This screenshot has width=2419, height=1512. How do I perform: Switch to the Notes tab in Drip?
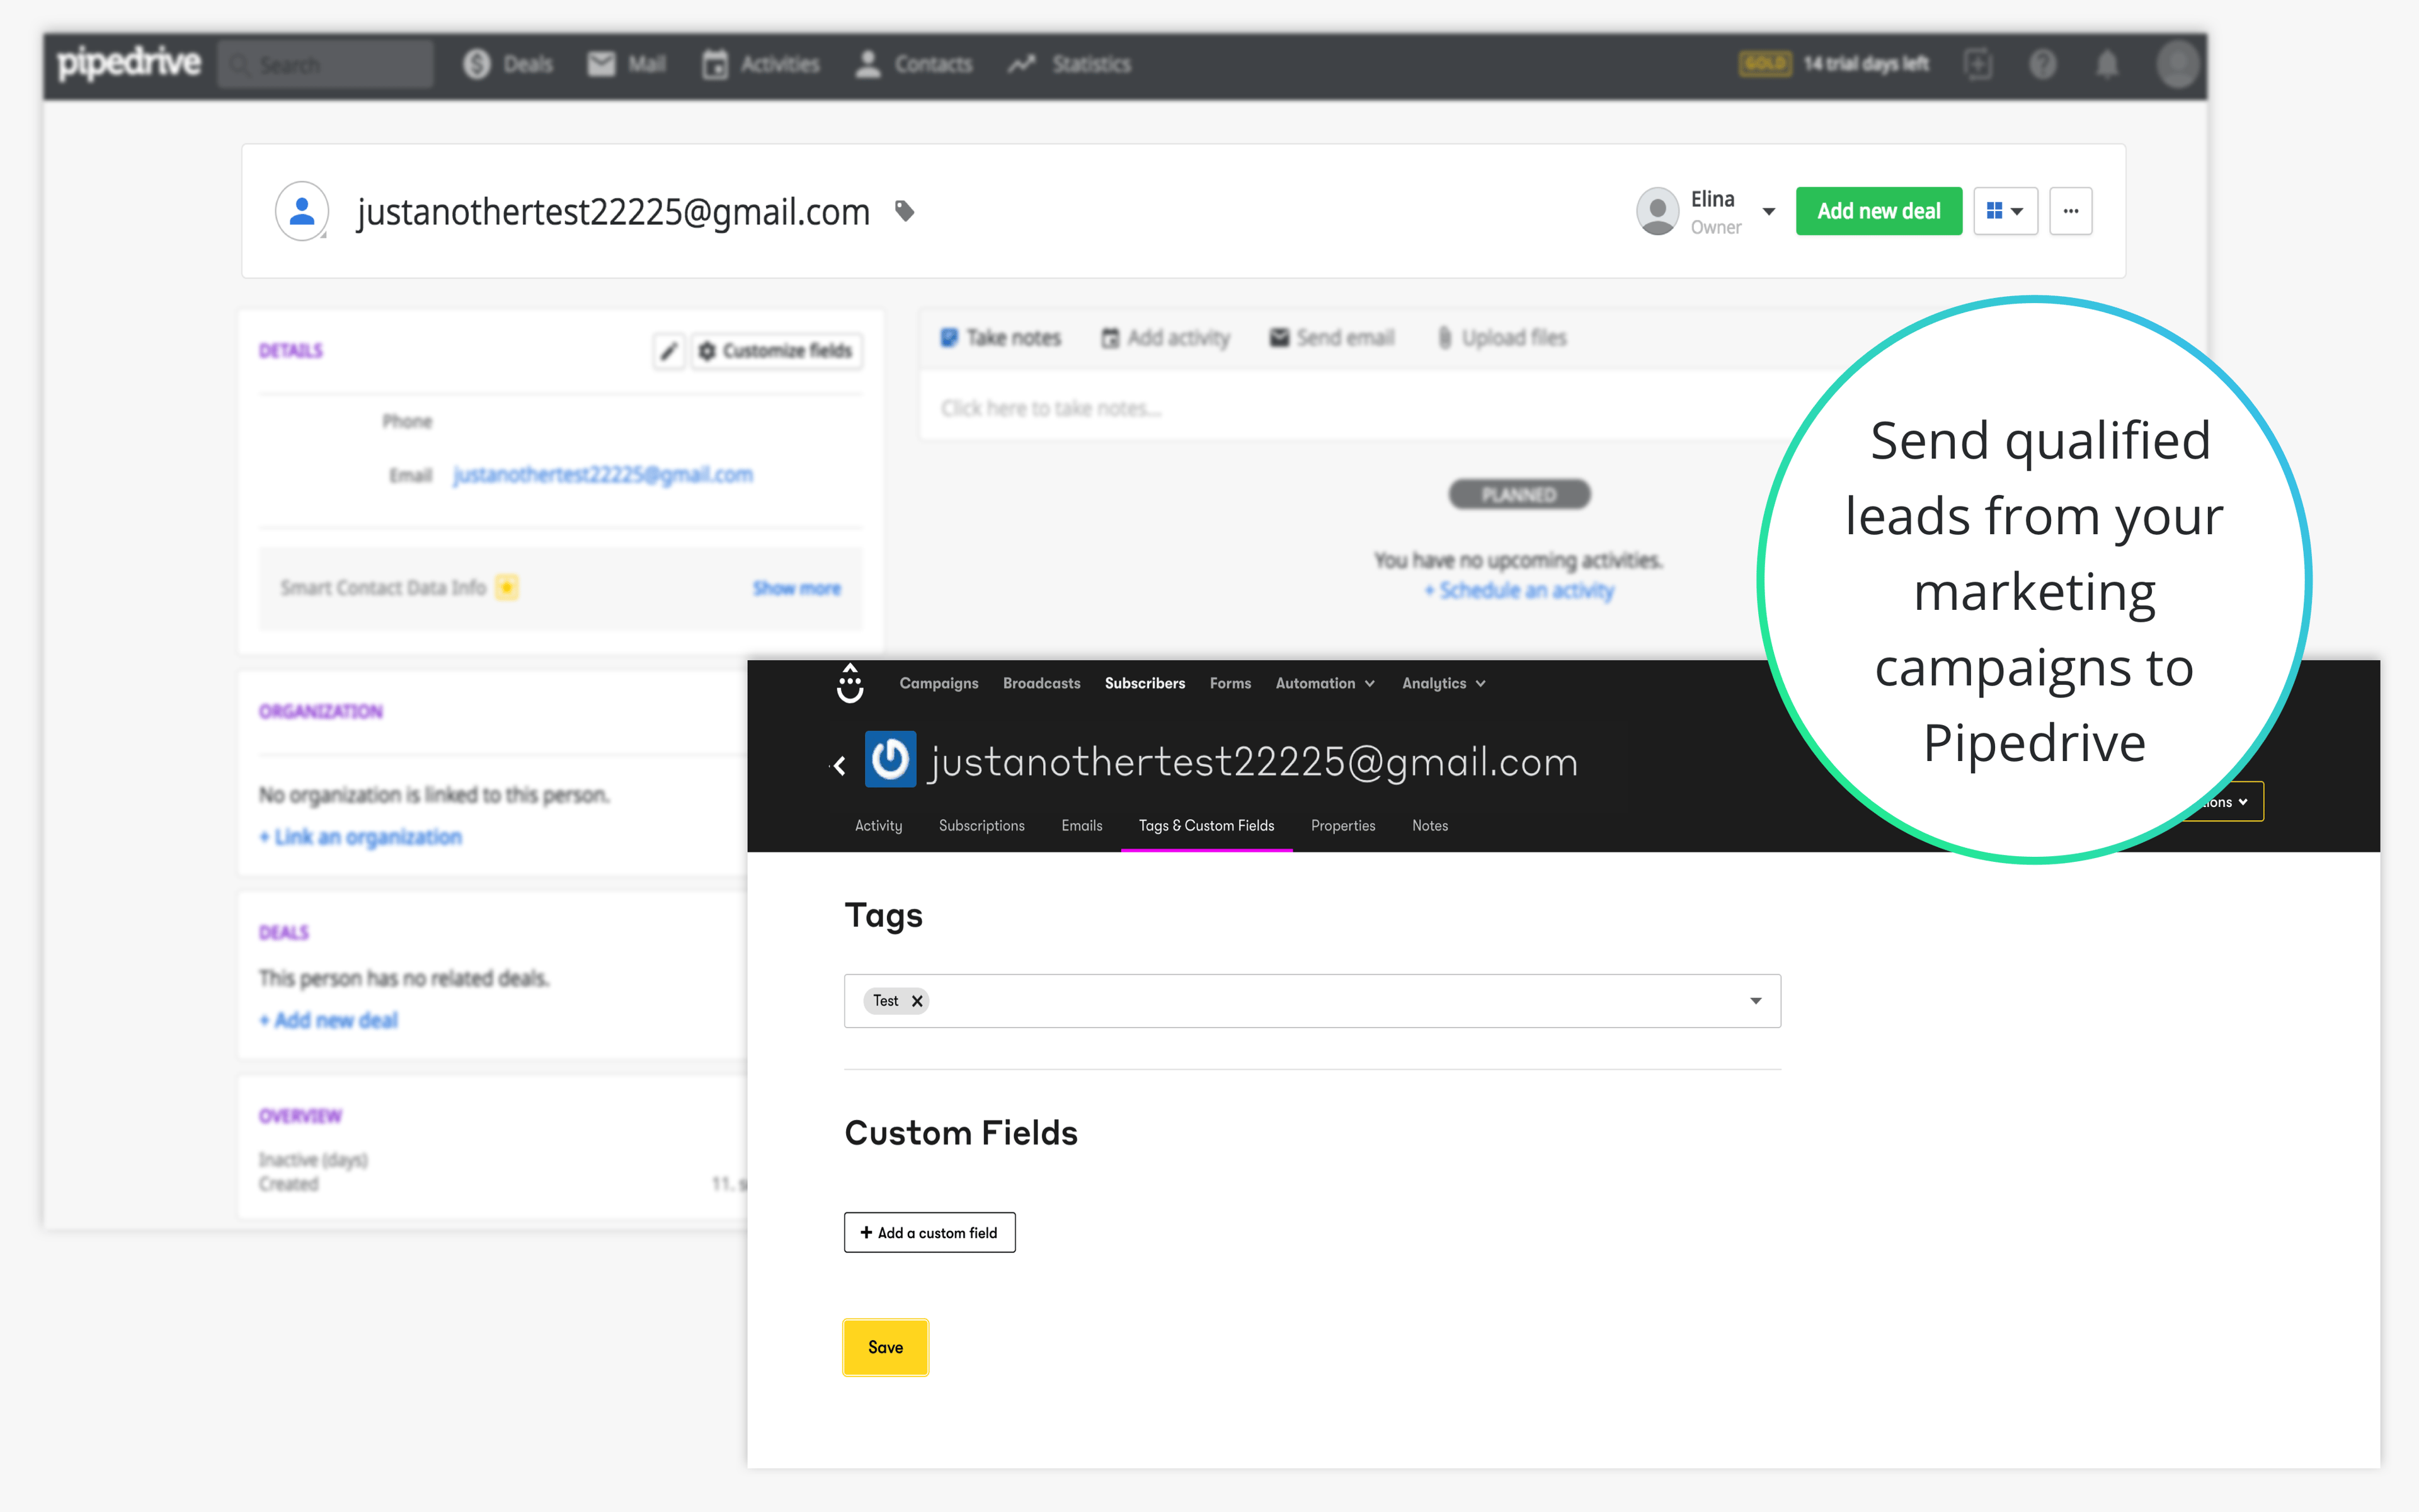pyautogui.click(x=1429, y=826)
